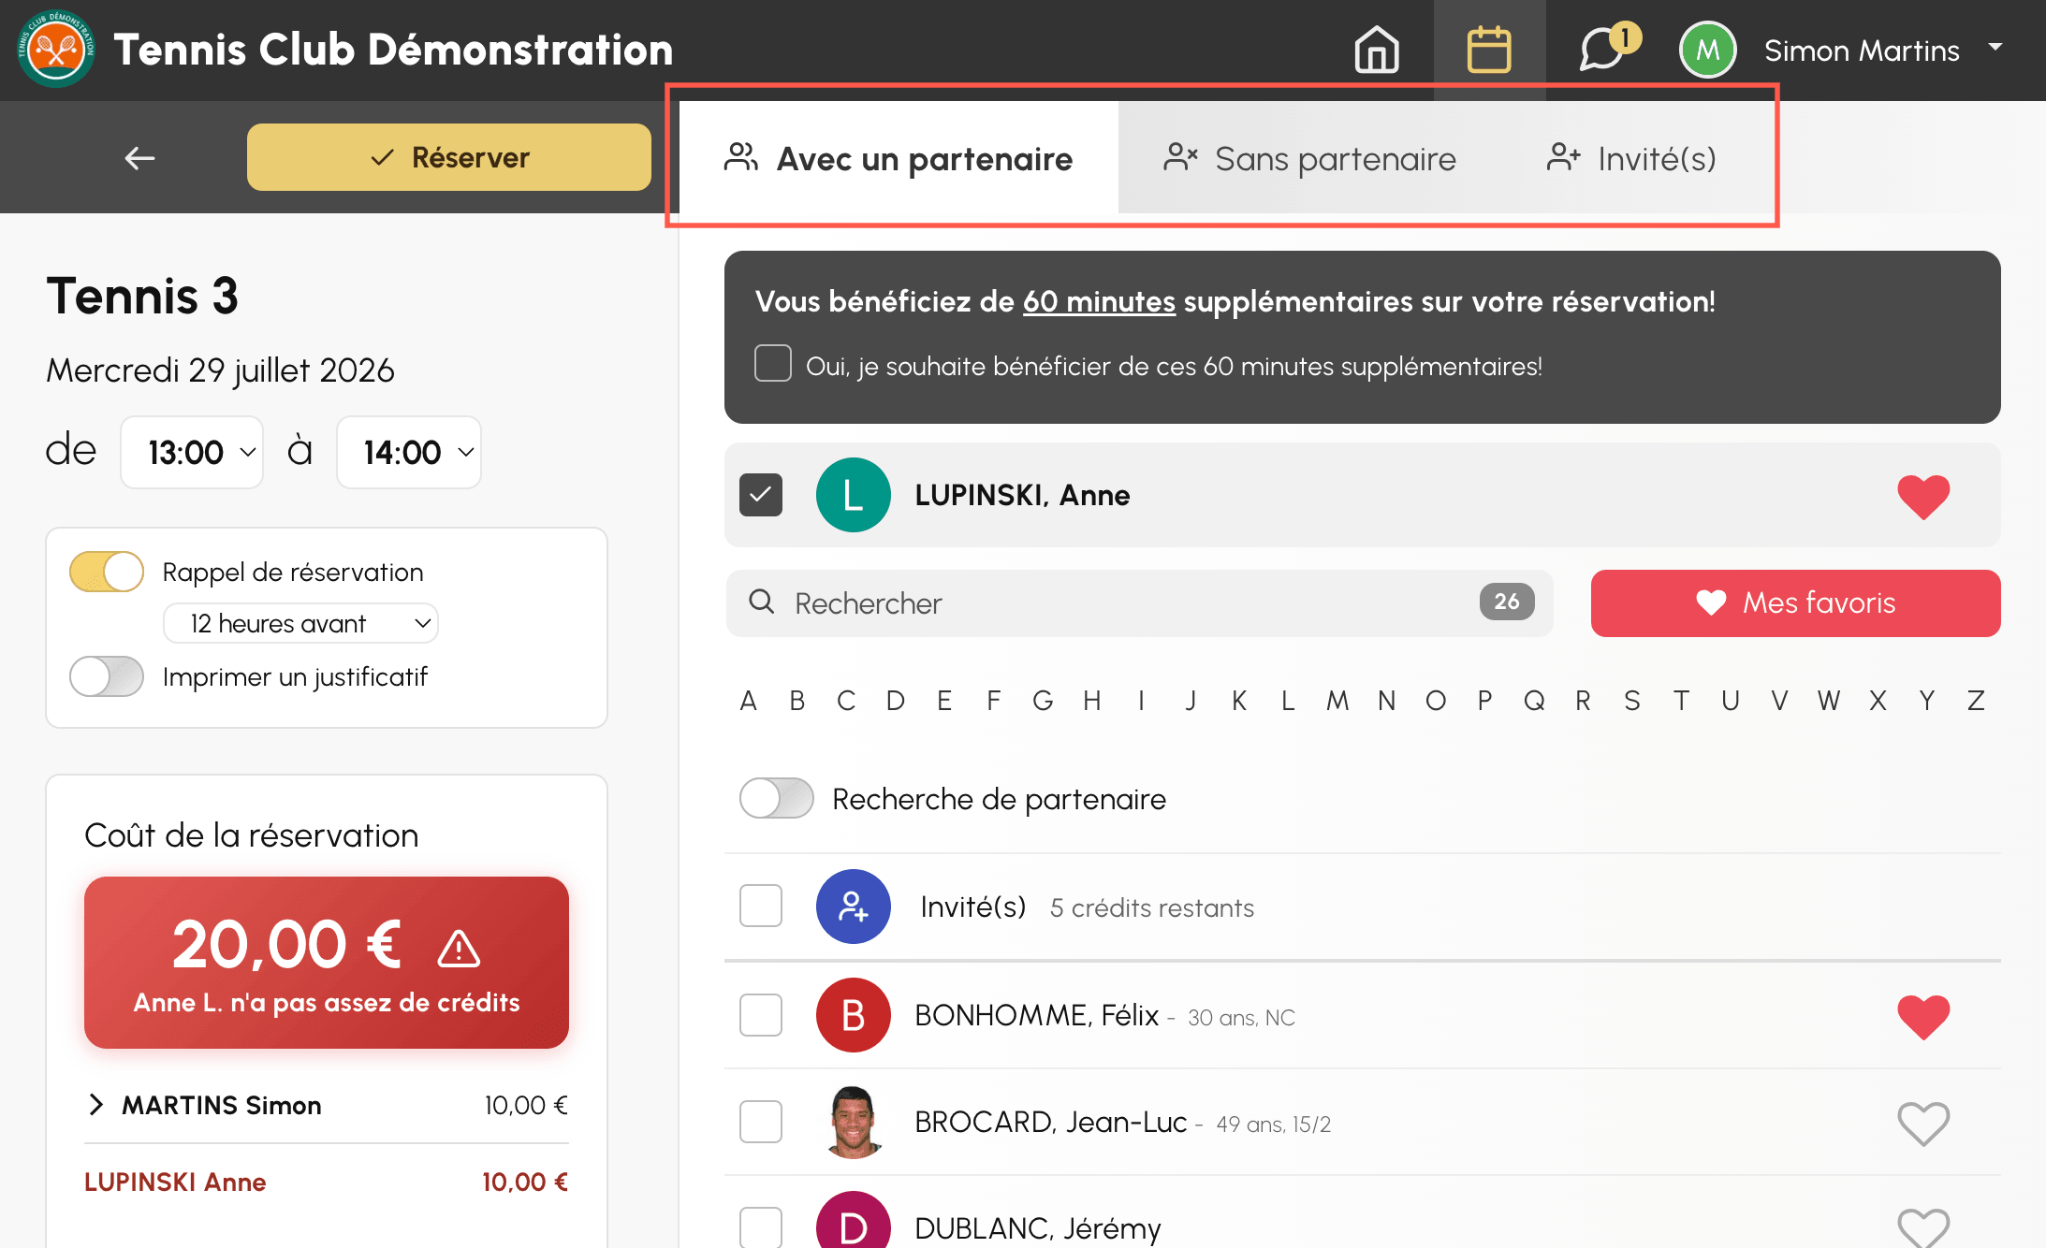Viewport: 2046px width, 1248px height.
Task: Click the blue Invité(s) avatar icon
Action: (x=854, y=907)
